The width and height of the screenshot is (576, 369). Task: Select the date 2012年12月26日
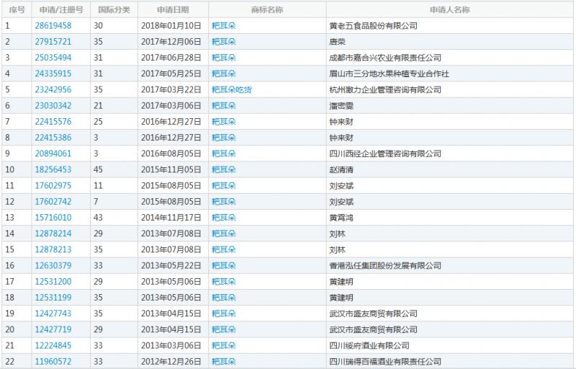(171, 361)
